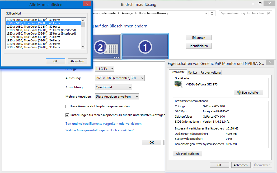Screen dimensions: 277x173
Task: Click the breadcrumb arrow before Anzeige
Action: [119, 13]
